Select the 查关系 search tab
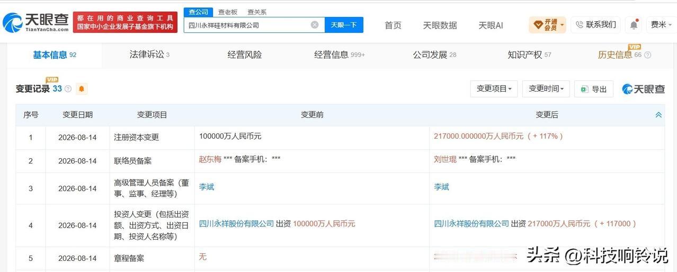The height and width of the screenshot is (272, 677). (x=257, y=12)
